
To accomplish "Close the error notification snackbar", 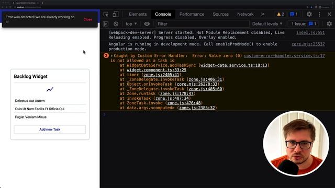I will pos(87,19).
